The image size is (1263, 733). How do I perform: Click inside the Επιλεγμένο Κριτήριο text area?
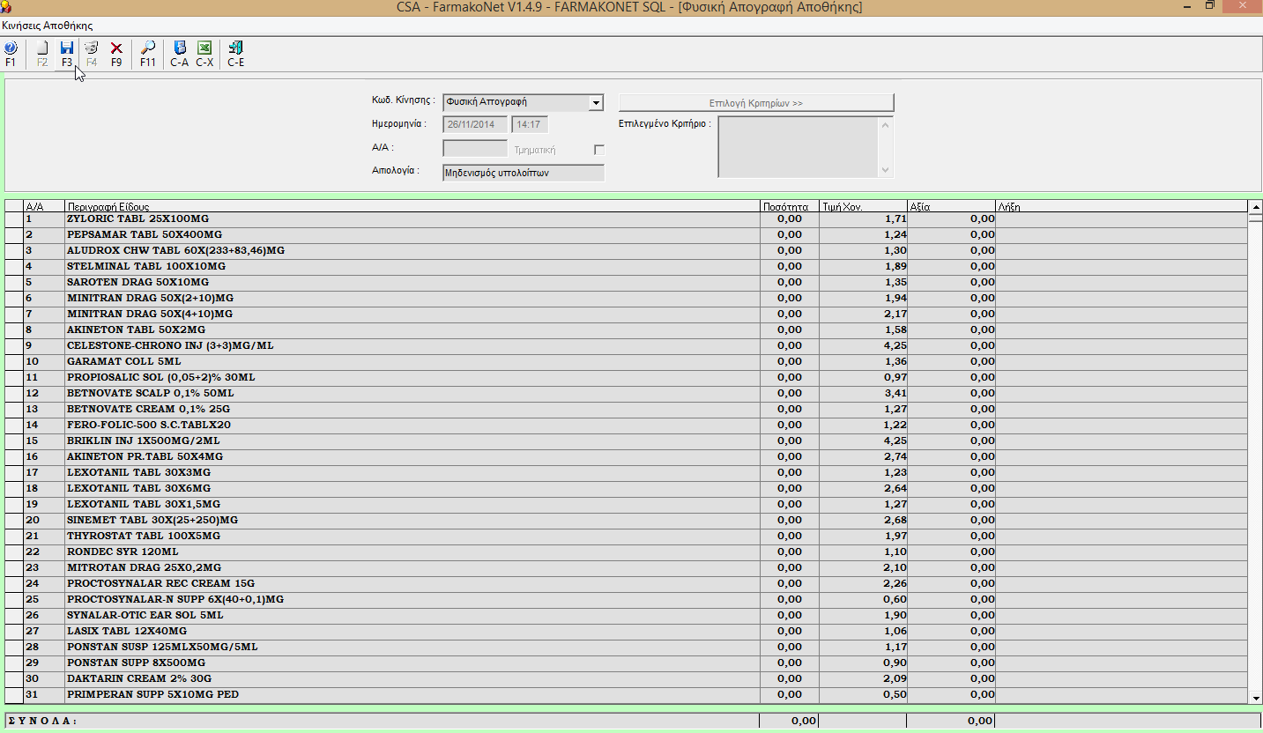(799, 147)
